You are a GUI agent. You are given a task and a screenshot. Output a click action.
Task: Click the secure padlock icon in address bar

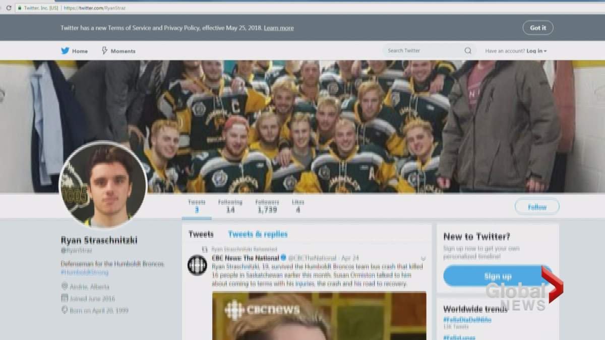[x=20, y=8]
